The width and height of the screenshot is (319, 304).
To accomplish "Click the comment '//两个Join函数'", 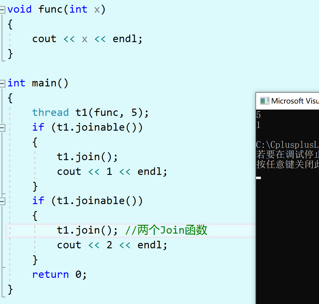I will (166, 230).
